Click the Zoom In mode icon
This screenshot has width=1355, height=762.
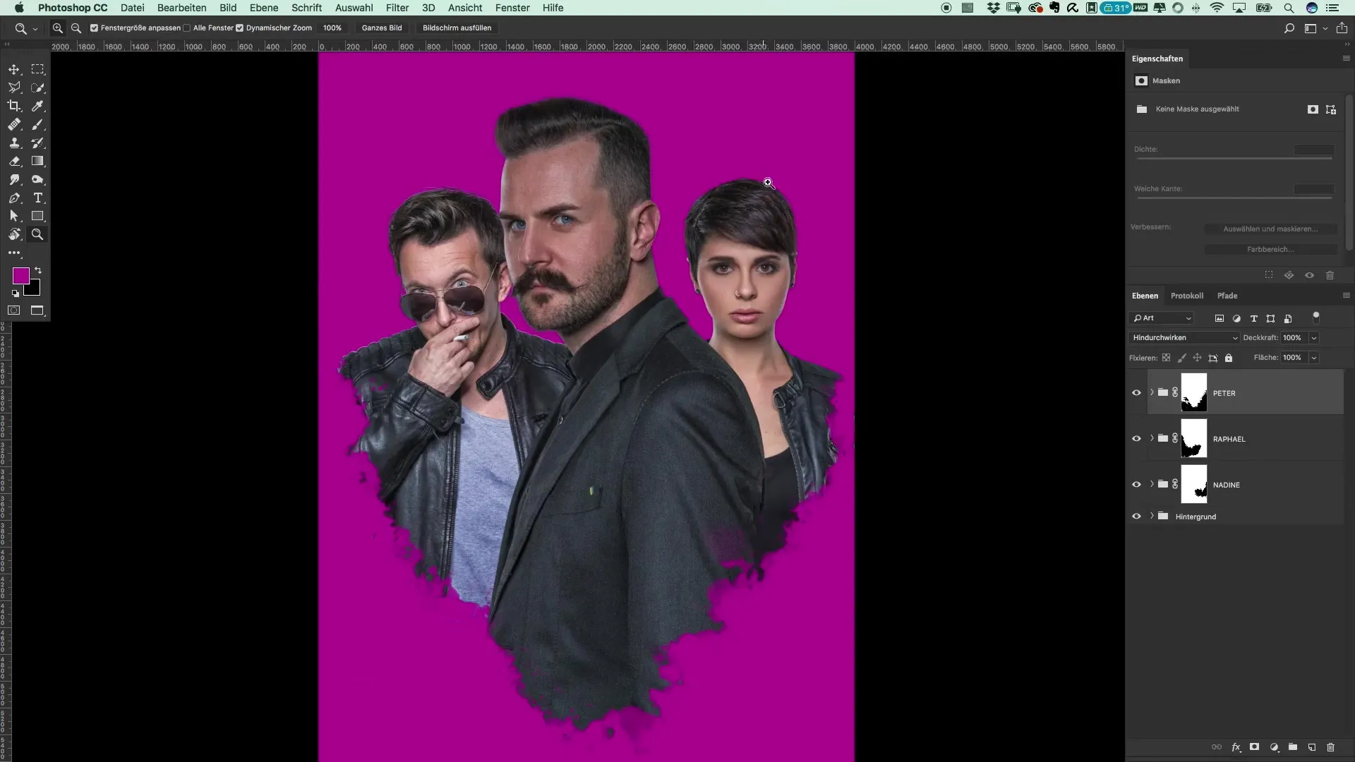tap(58, 28)
